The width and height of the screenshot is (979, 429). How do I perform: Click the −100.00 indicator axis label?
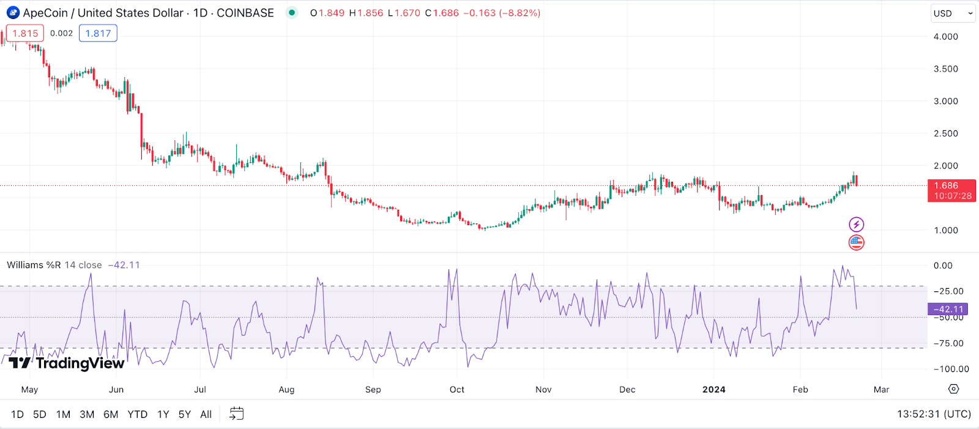click(x=951, y=369)
